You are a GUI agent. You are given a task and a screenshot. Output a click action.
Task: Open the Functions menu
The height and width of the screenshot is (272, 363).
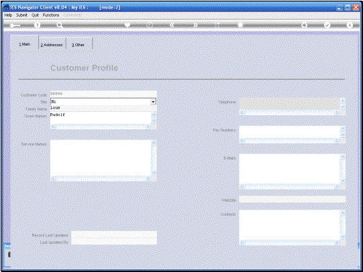click(x=51, y=15)
